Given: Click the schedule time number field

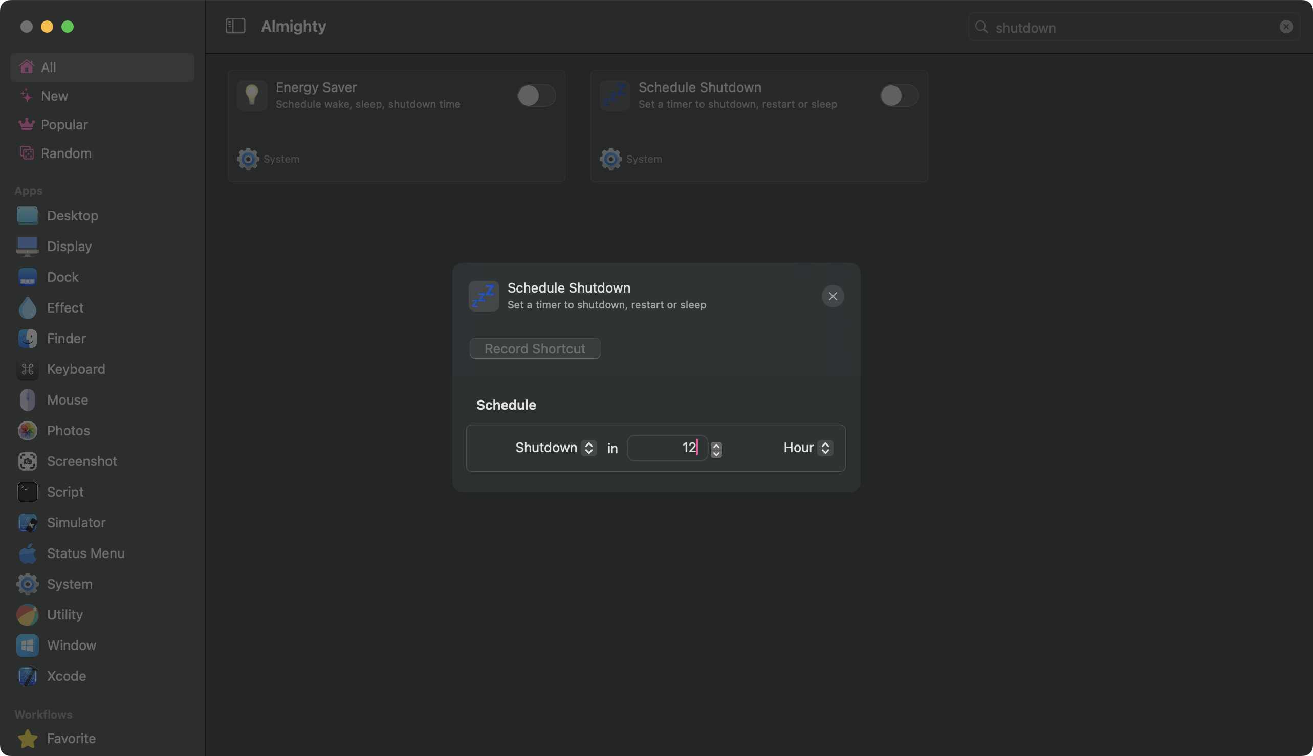Looking at the screenshot, I should point(667,448).
